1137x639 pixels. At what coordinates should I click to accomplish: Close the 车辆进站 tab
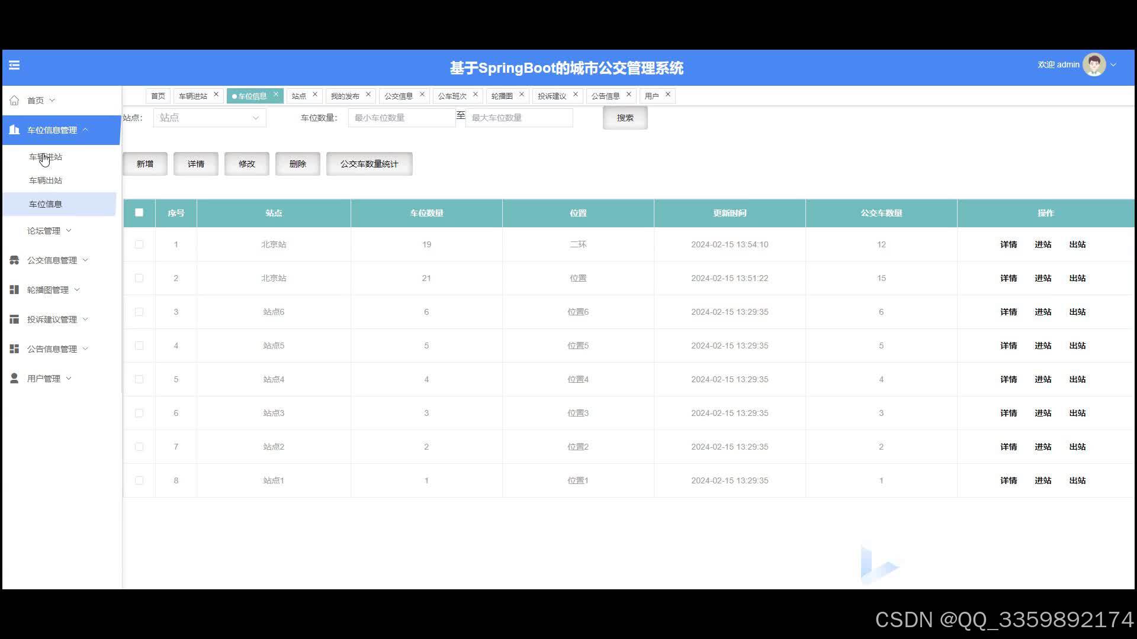[216, 95]
